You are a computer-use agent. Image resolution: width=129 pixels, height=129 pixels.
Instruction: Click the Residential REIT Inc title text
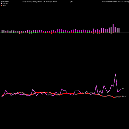(x=115, y=2)
